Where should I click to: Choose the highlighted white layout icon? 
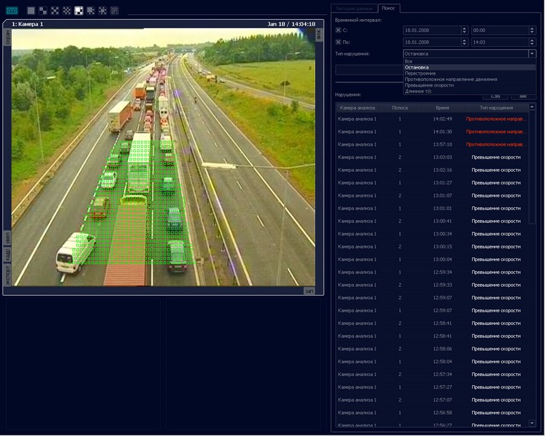tap(78, 10)
